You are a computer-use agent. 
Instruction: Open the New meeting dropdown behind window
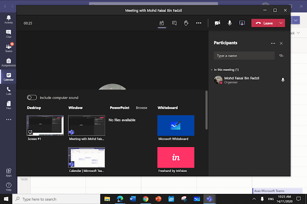pos(295,20)
